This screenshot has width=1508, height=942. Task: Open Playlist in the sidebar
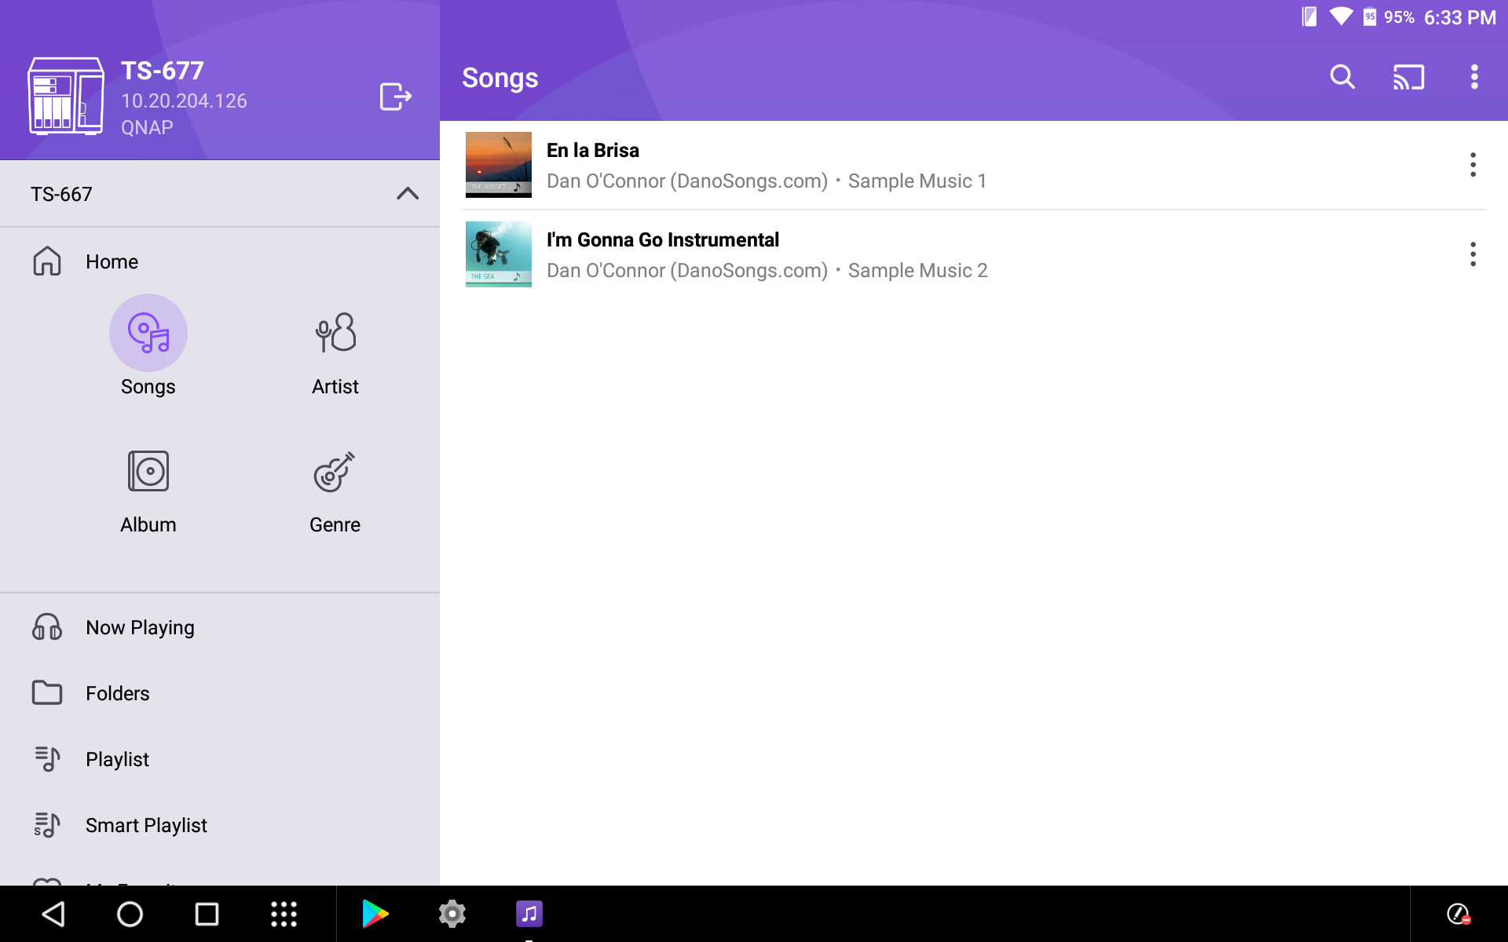point(220,759)
